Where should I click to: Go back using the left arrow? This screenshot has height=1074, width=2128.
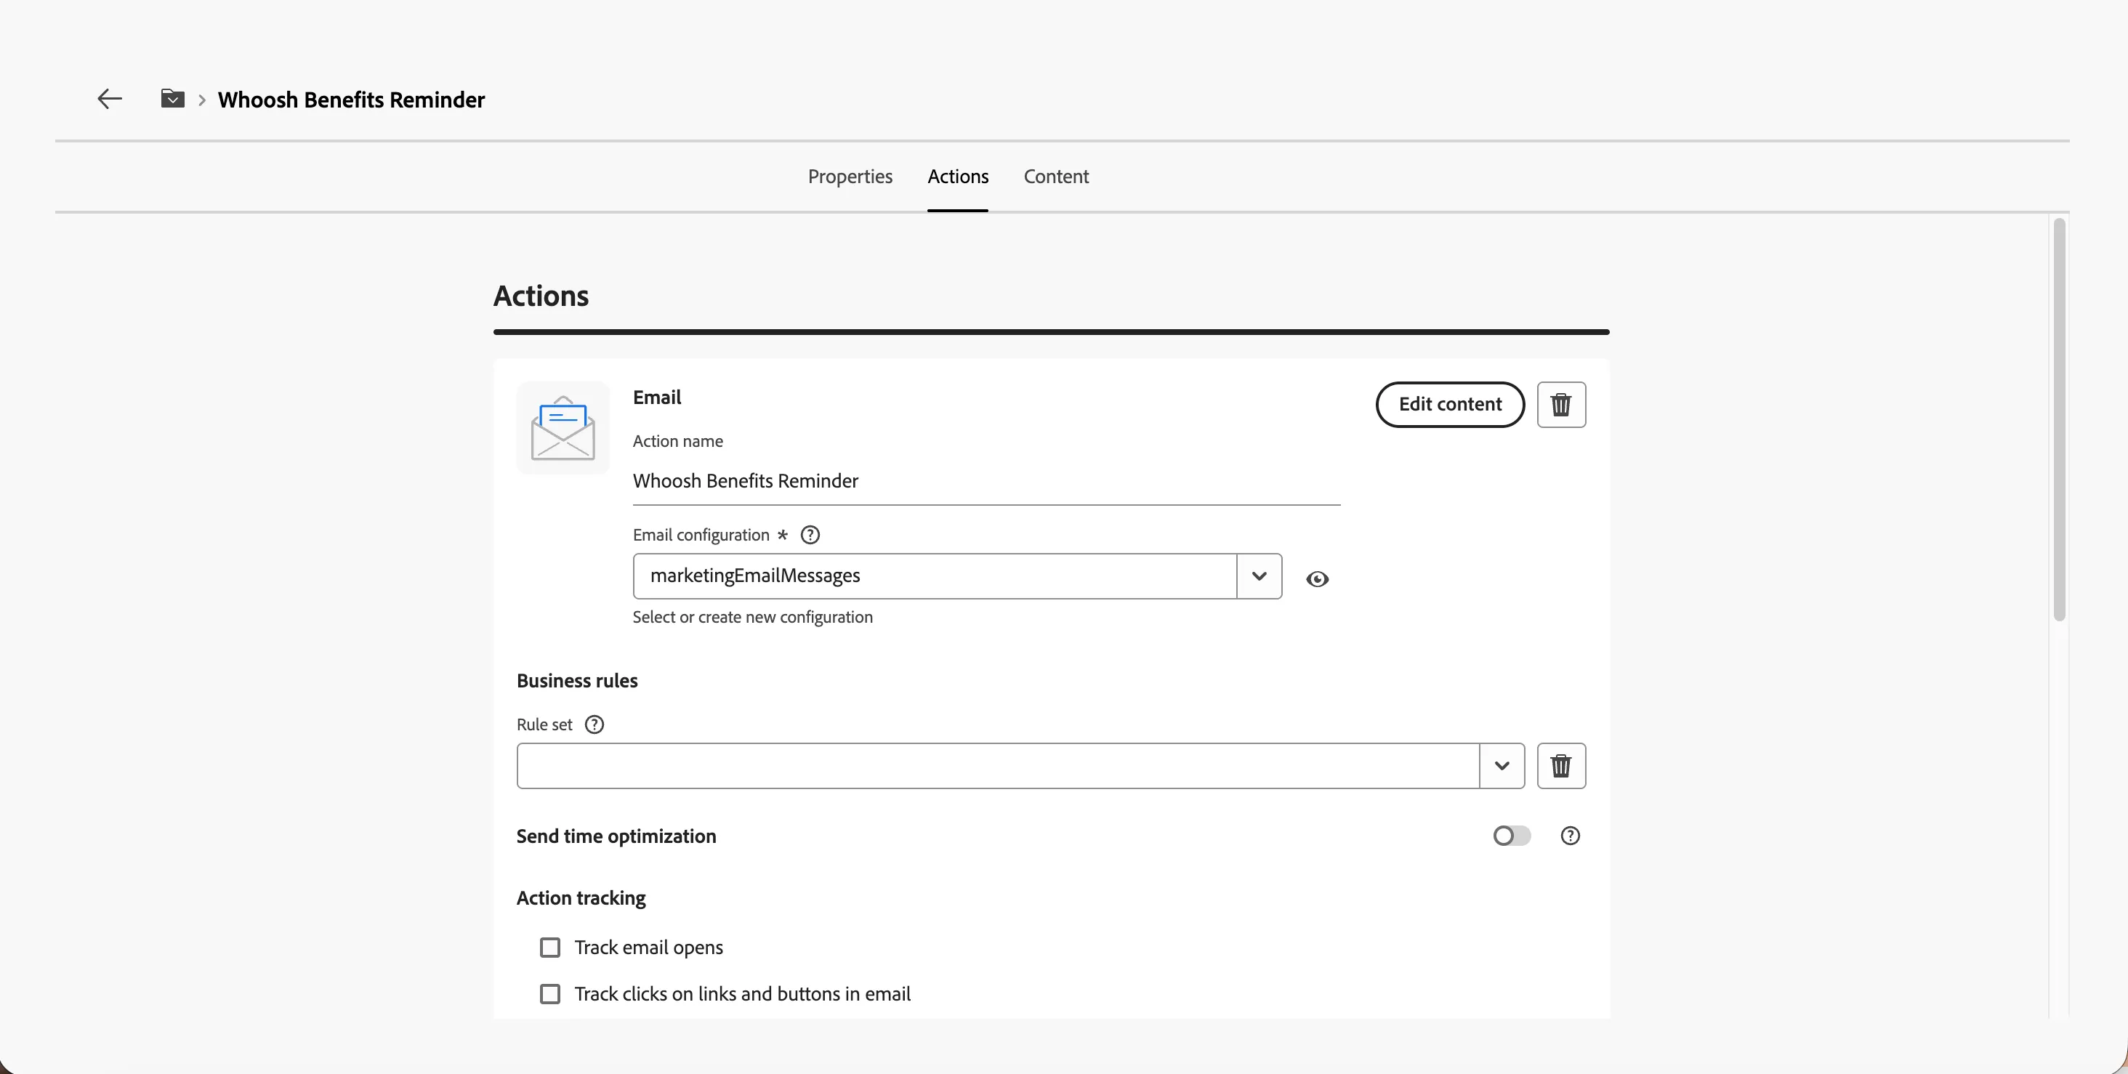pyautogui.click(x=109, y=99)
